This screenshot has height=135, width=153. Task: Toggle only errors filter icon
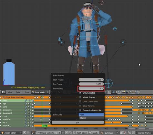tap(125, 133)
